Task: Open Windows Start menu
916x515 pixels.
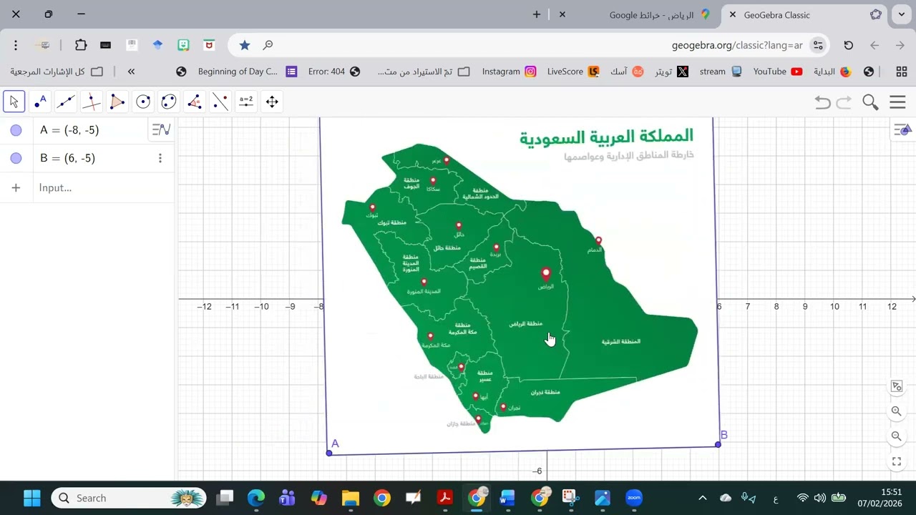Action: click(31, 498)
